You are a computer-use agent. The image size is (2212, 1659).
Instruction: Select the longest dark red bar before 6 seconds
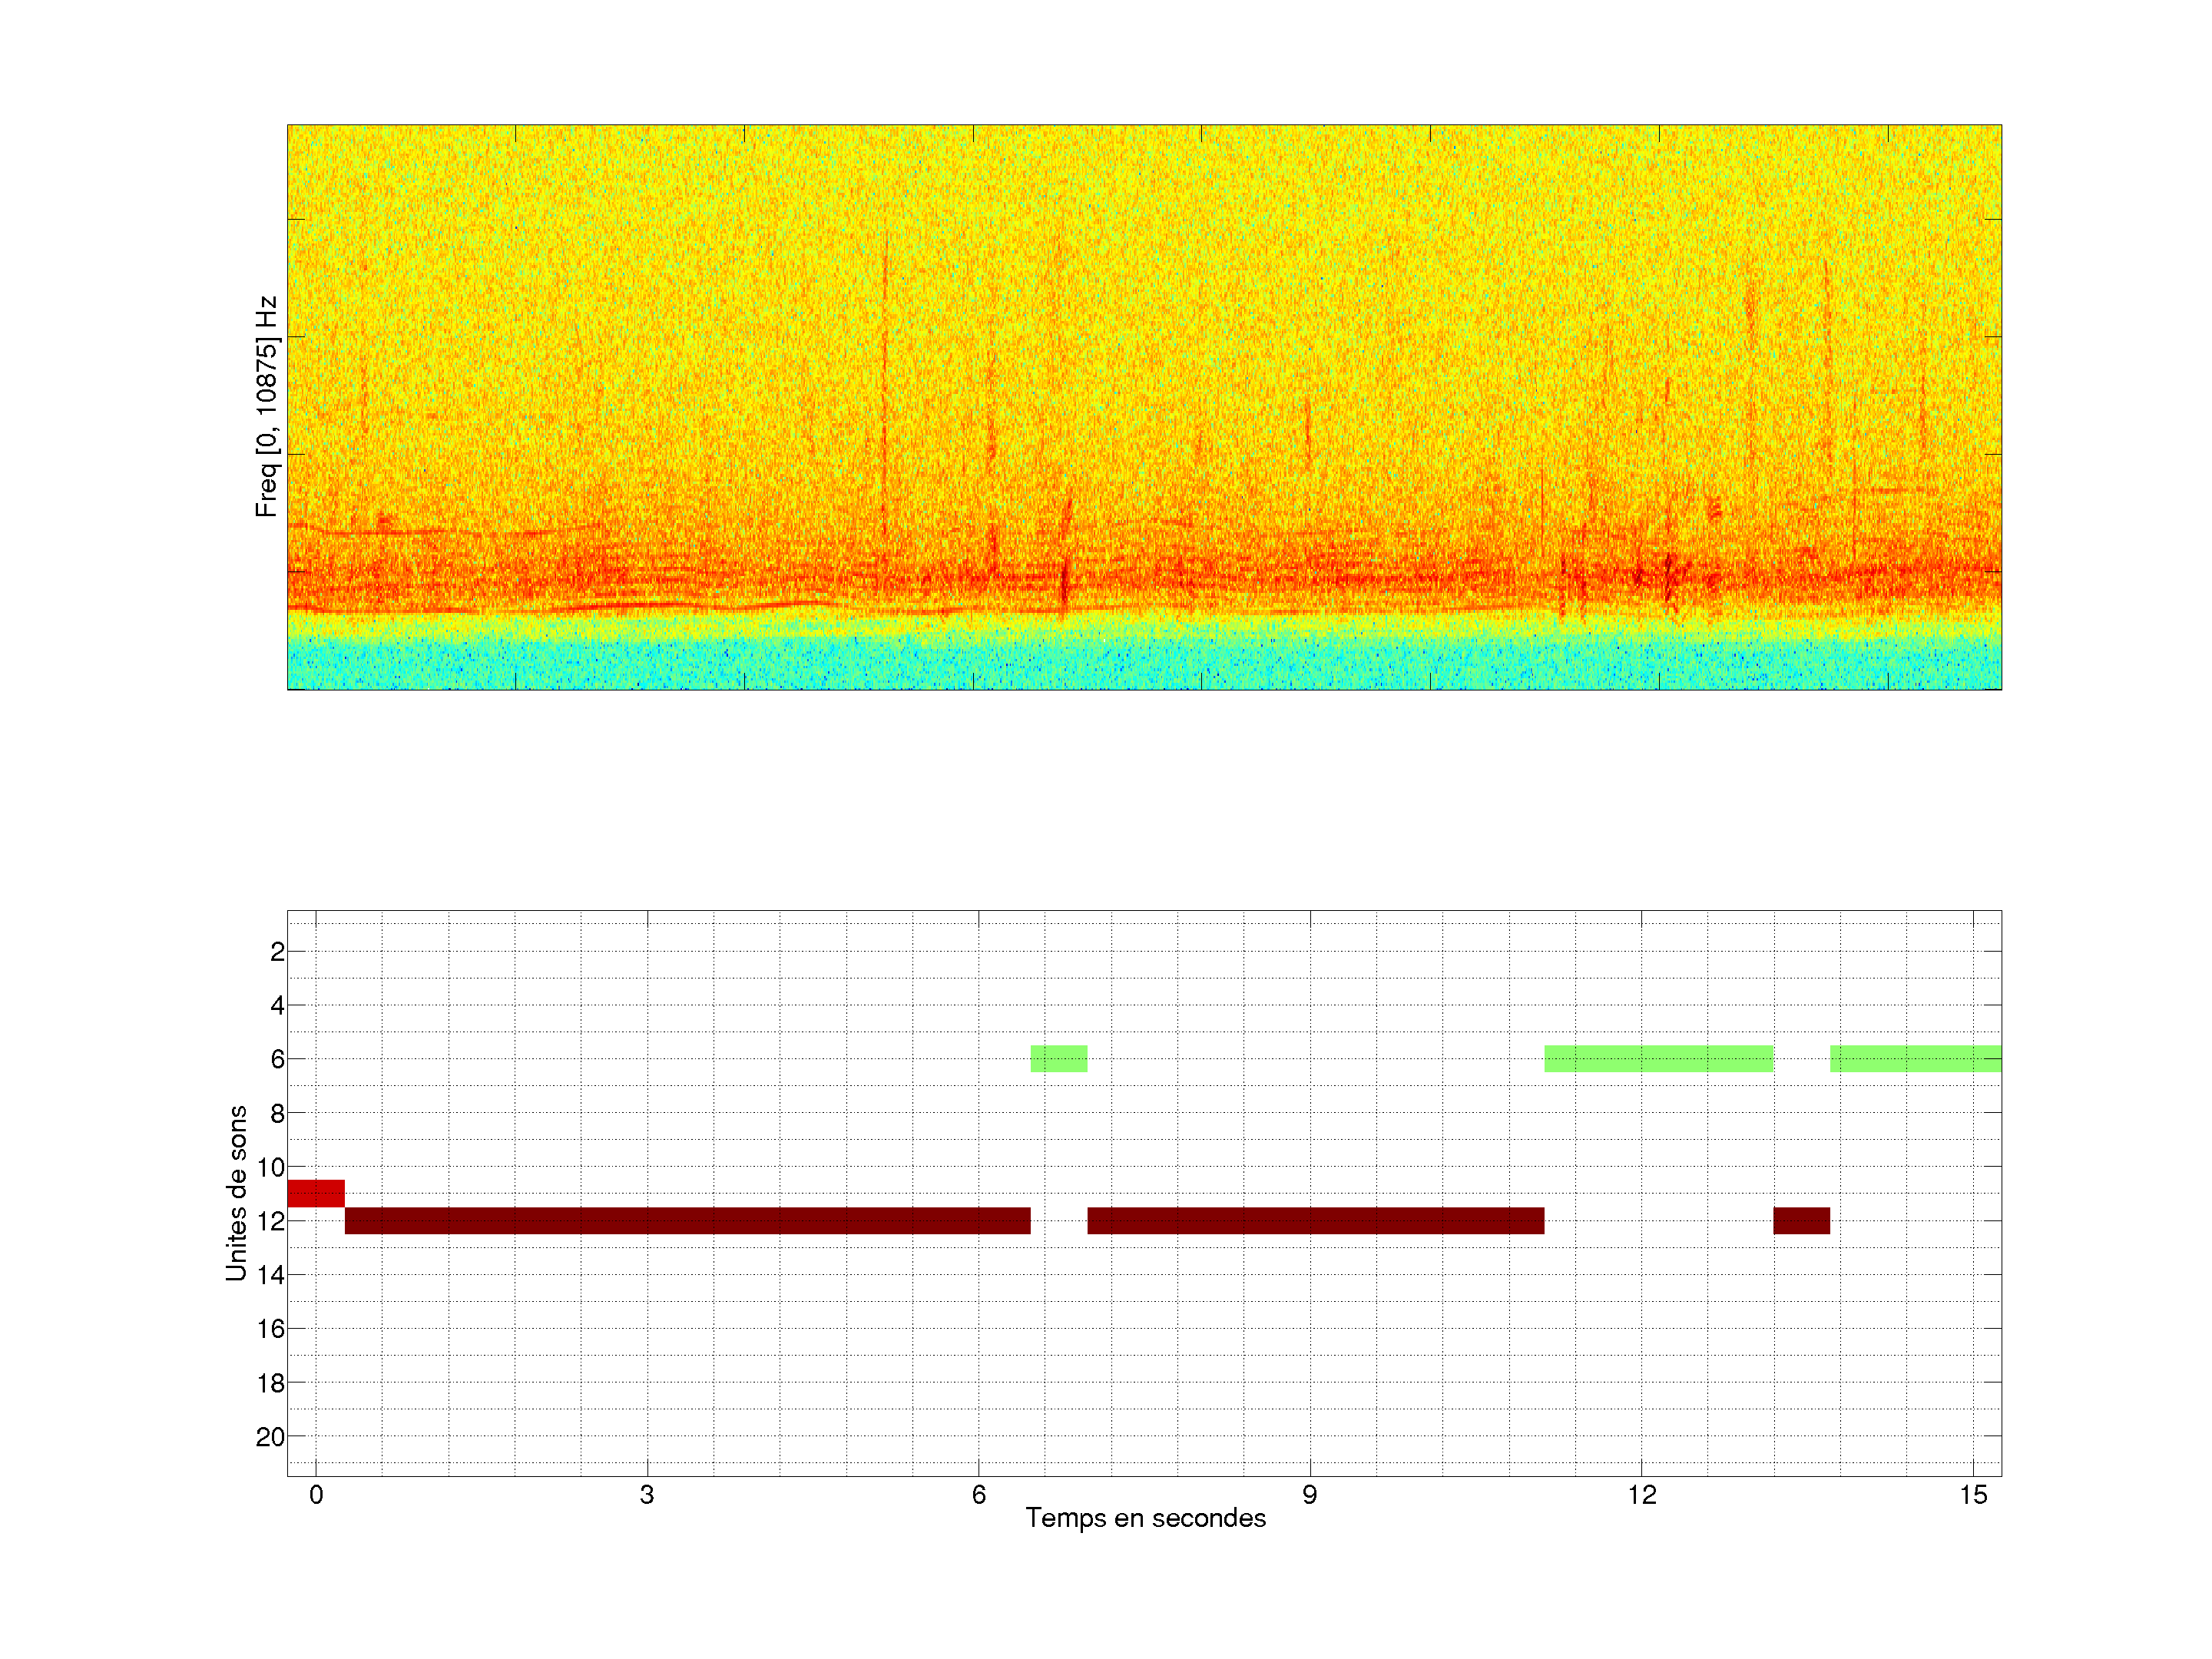(687, 1220)
